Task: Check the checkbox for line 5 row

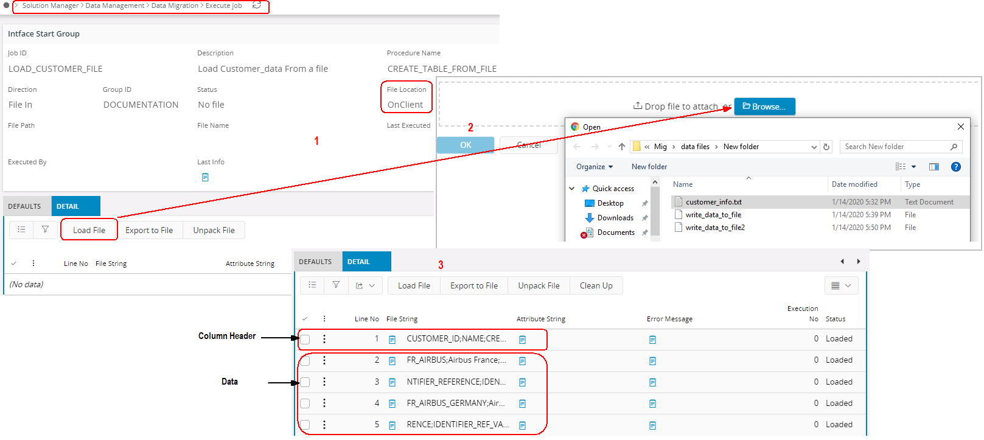Action: click(x=305, y=425)
